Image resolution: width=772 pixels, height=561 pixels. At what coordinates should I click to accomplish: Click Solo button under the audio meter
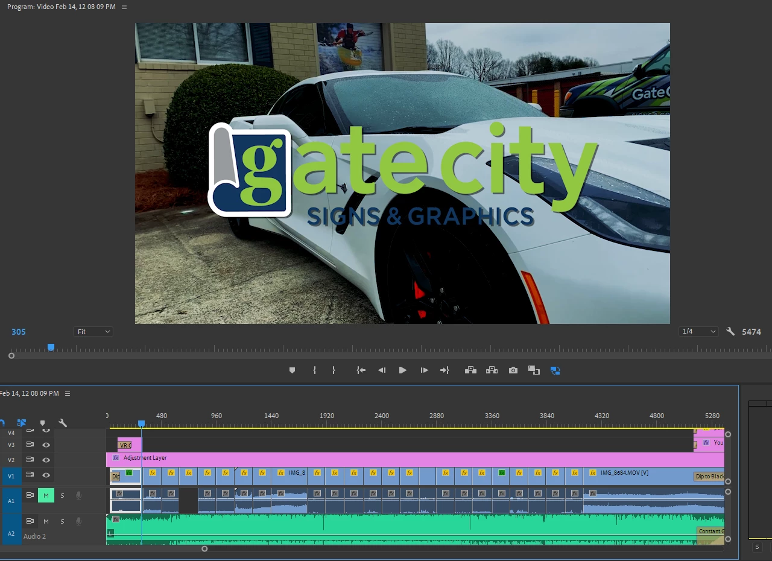point(758,547)
